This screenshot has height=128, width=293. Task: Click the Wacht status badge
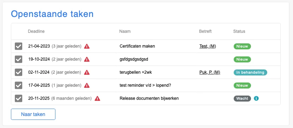click(x=242, y=98)
